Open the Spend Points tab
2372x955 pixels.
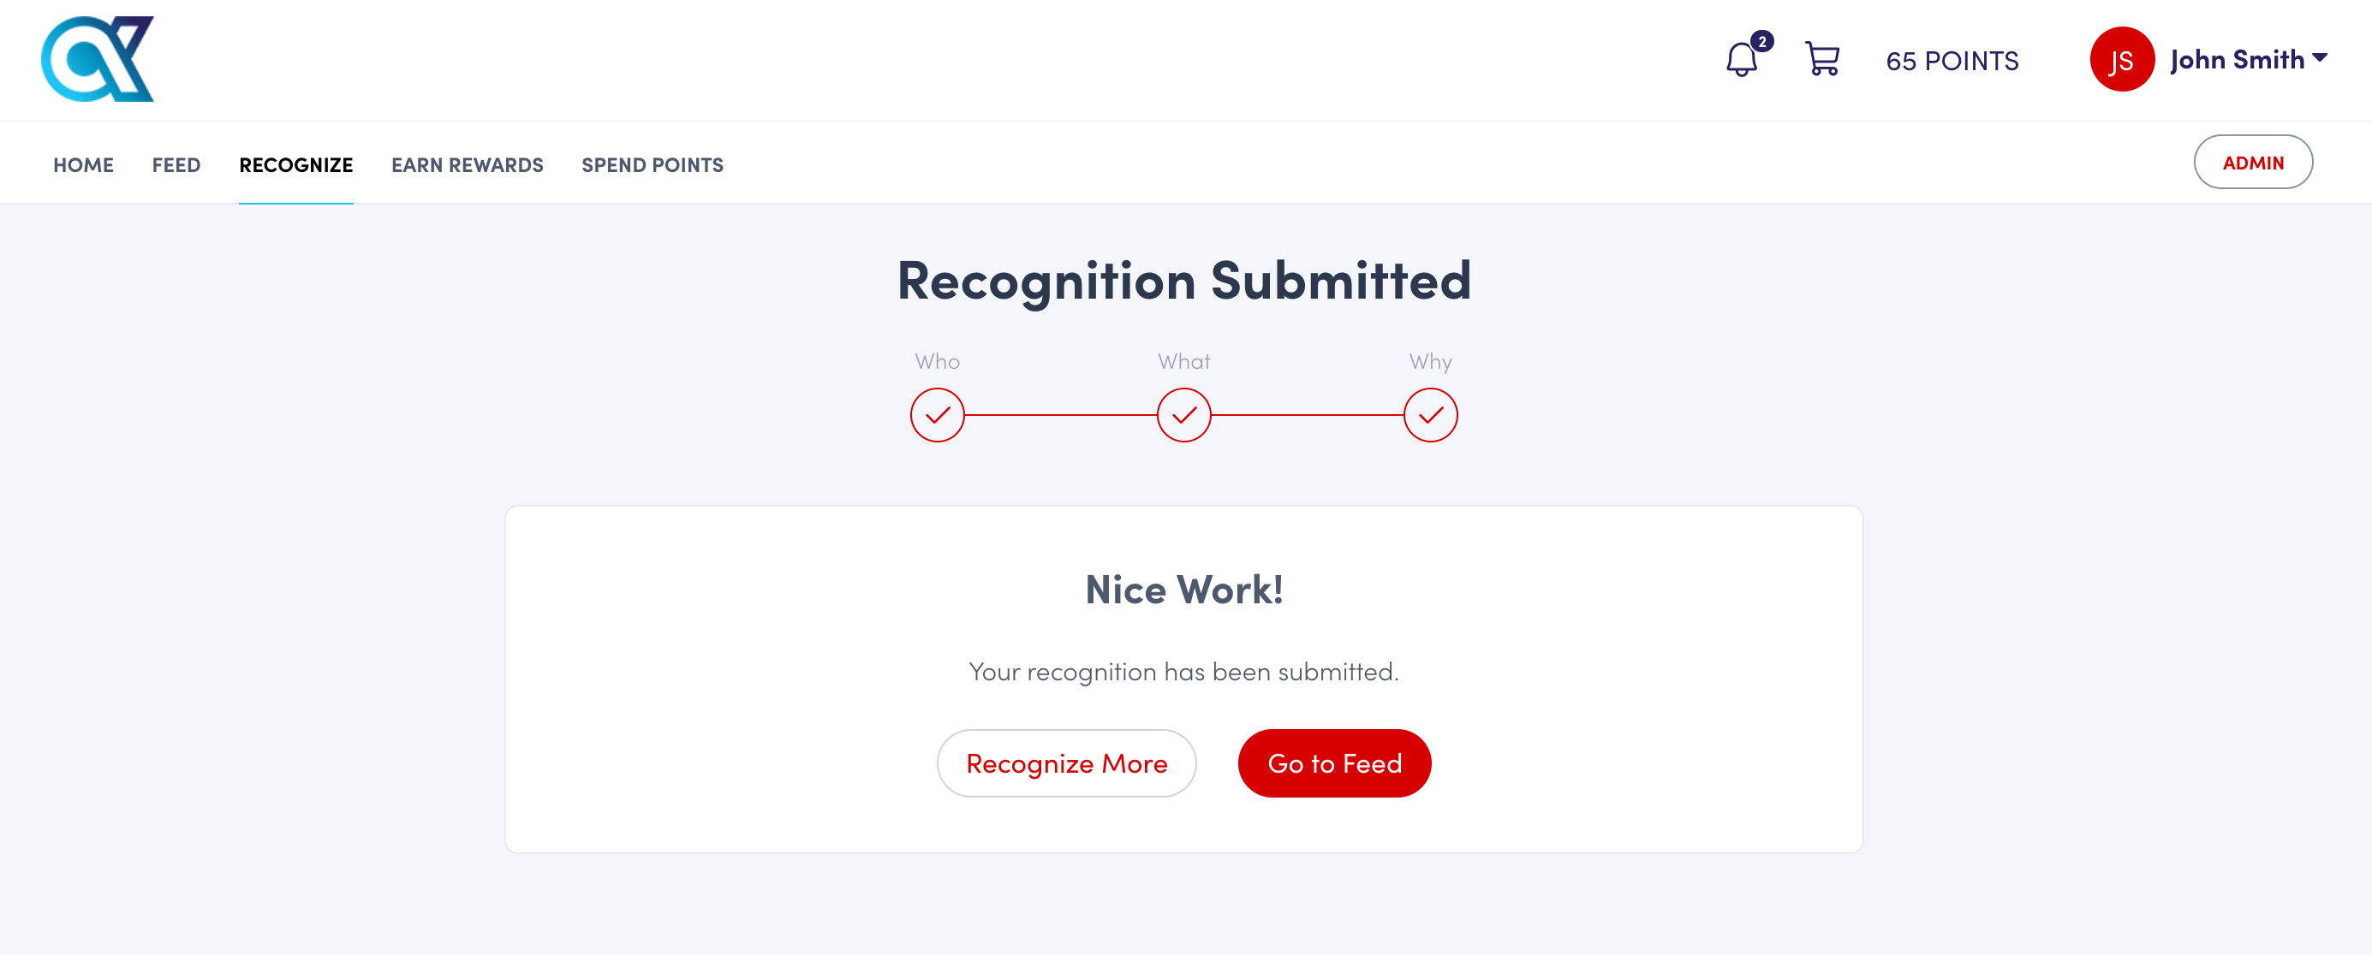click(652, 164)
